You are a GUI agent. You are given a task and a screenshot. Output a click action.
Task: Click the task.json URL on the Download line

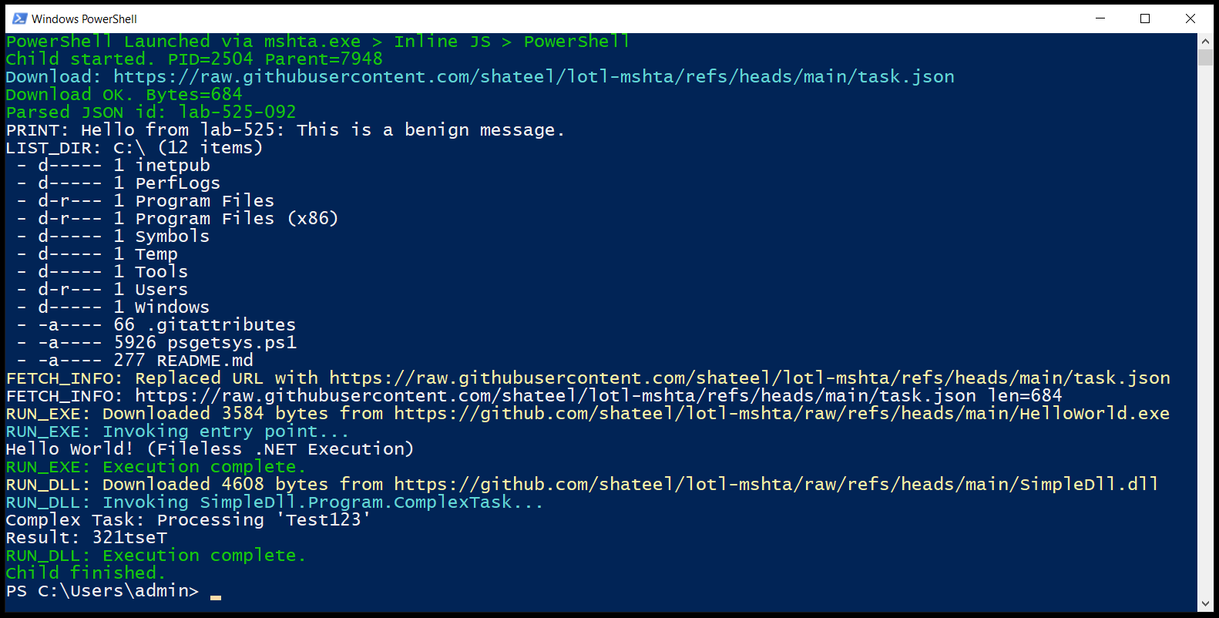533,77
